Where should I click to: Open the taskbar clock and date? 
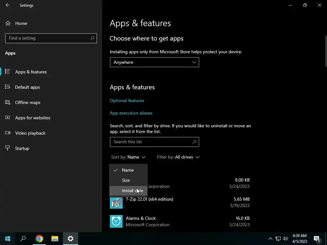click(x=300, y=239)
